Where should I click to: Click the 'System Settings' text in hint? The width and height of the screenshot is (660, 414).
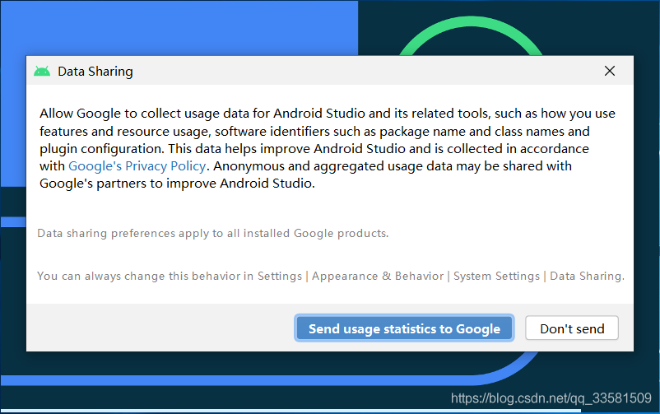[496, 276]
